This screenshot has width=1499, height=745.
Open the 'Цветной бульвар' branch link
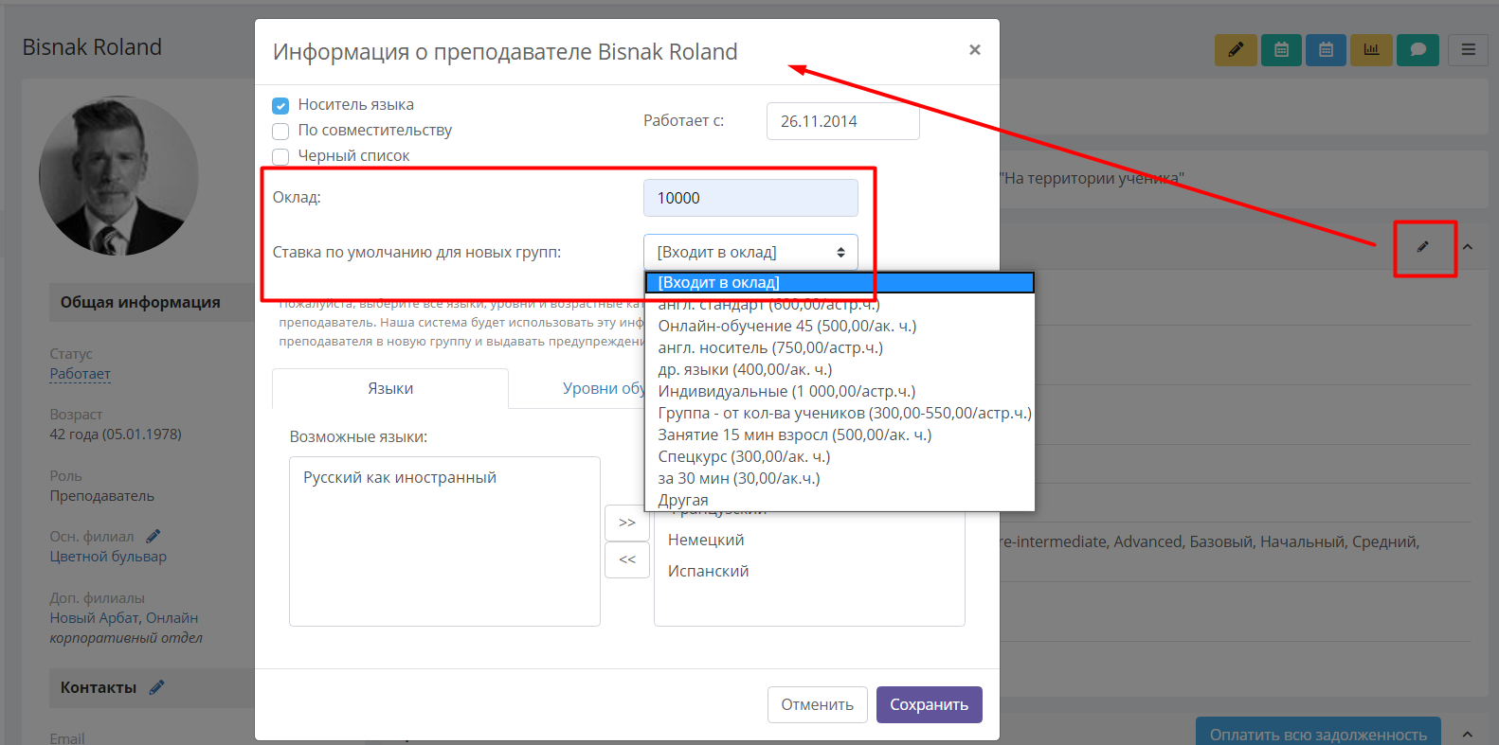click(x=108, y=557)
